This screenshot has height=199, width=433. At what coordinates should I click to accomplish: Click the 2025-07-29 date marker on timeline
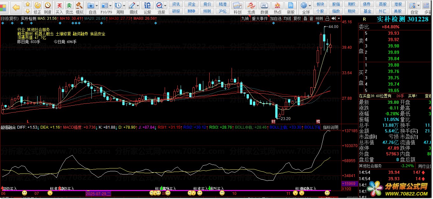click(x=98, y=194)
